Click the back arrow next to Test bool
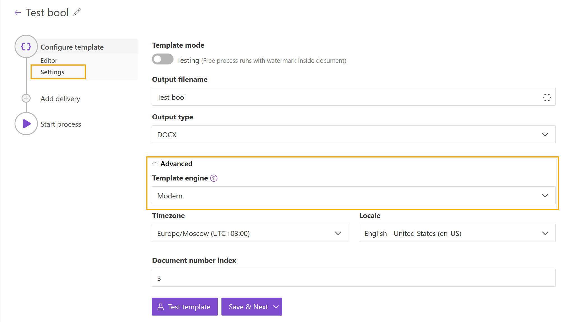This screenshot has width=562, height=322. (x=18, y=13)
